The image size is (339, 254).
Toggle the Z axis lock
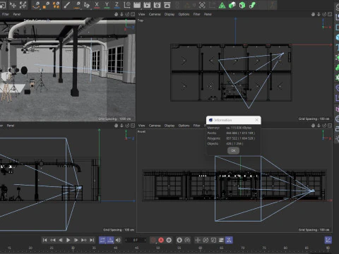tap(117, 5)
